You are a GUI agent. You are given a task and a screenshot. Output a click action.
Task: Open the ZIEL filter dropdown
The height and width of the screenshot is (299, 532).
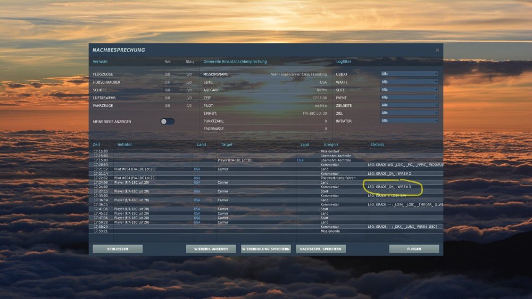click(x=409, y=113)
